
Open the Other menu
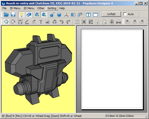coord(41,8)
